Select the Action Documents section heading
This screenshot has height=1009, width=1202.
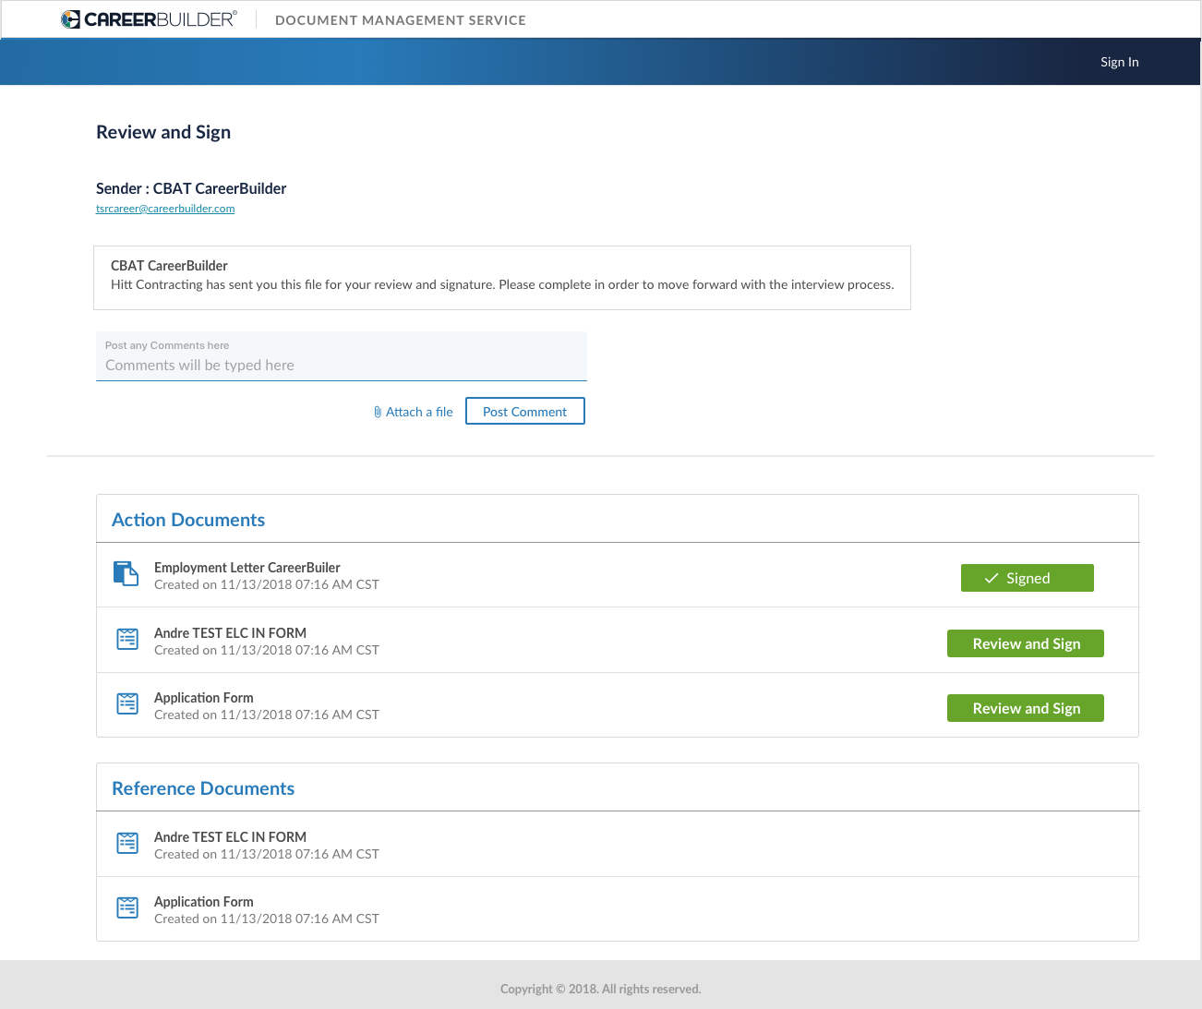point(188,519)
